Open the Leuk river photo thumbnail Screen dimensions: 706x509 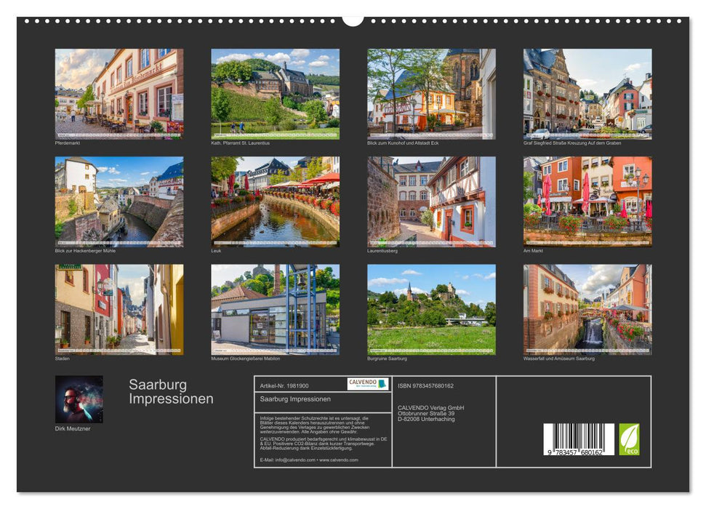tap(275, 200)
